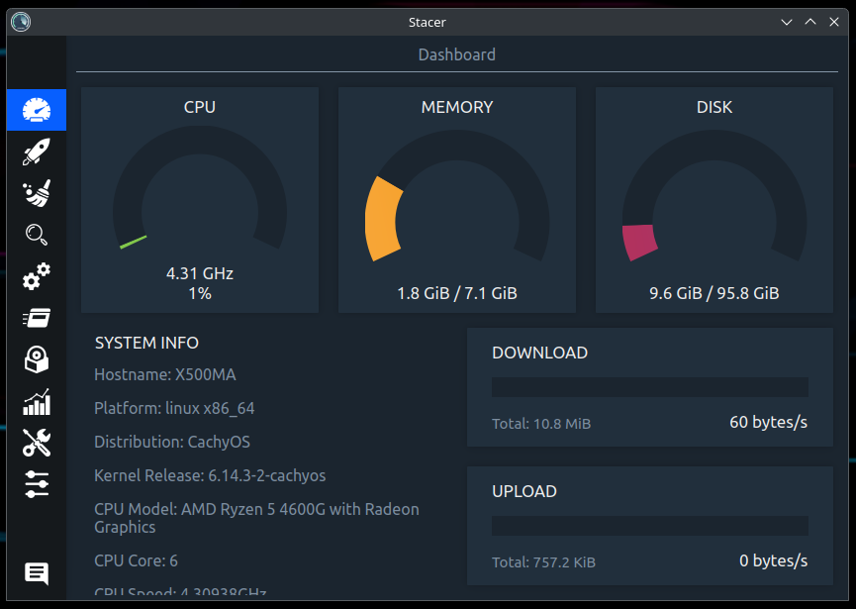The height and width of the screenshot is (609, 856).
Task: Open Settings sliders icon
Action: coord(37,484)
